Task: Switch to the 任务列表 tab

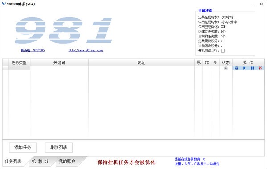Action: [13, 161]
